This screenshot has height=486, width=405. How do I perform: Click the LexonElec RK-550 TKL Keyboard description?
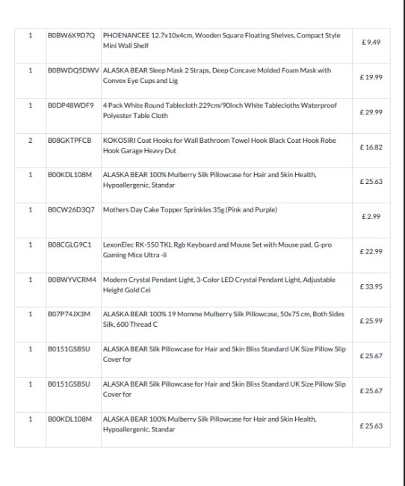point(217,250)
